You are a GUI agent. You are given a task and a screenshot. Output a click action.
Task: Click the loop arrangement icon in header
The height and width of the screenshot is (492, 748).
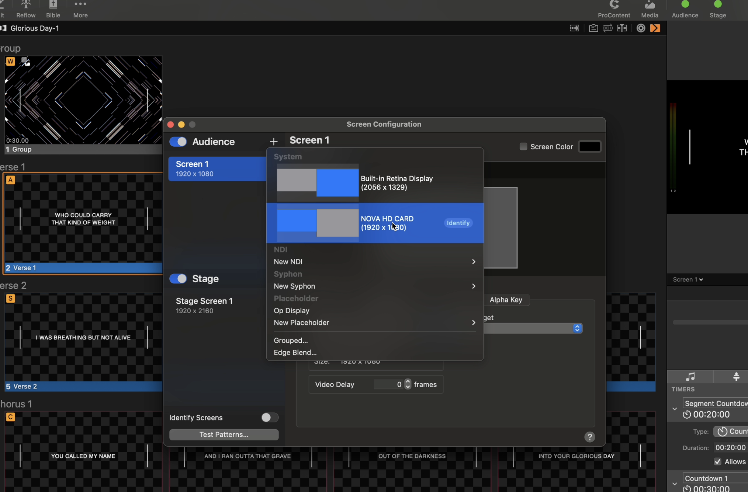[x=607, y=28]
